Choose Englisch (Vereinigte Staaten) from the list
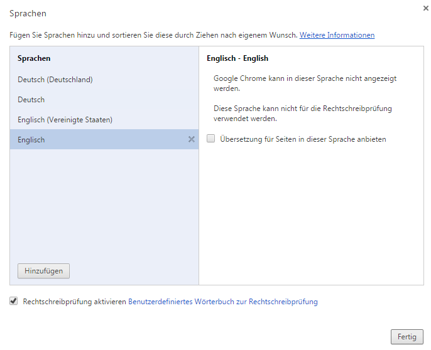This screenshot has width=431, height=350. click(x=65, y=120)
